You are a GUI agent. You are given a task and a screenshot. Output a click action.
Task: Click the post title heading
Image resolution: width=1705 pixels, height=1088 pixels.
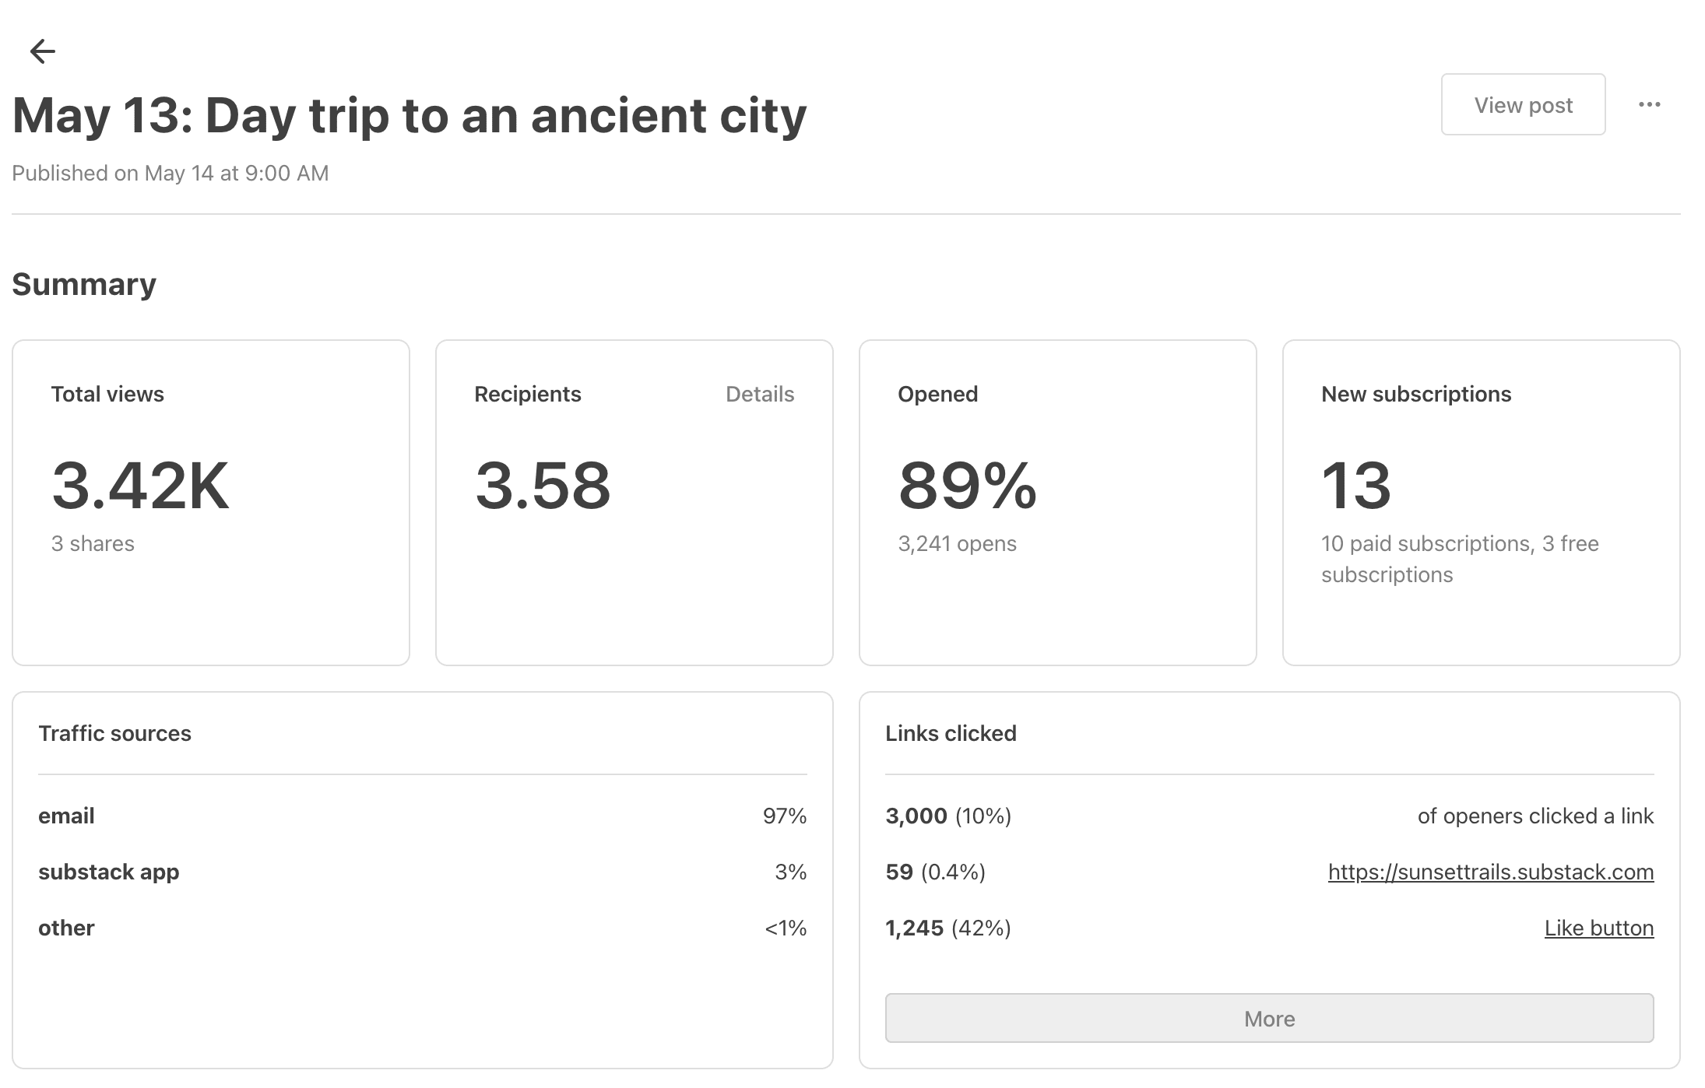(x=410, y=116)
